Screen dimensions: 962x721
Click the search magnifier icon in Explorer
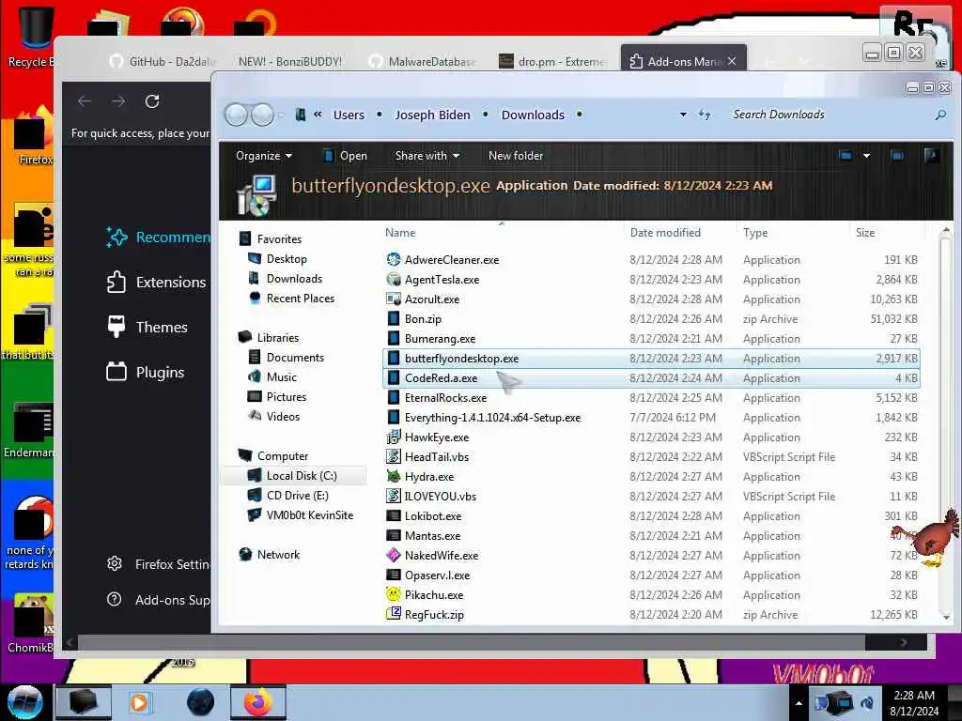pyautogui.click(x=940, y=115)
